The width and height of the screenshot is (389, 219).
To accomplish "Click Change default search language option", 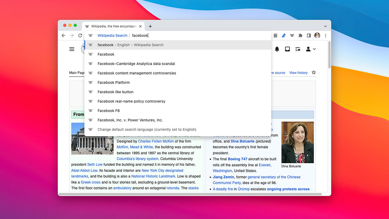I will tap(178, 130).
